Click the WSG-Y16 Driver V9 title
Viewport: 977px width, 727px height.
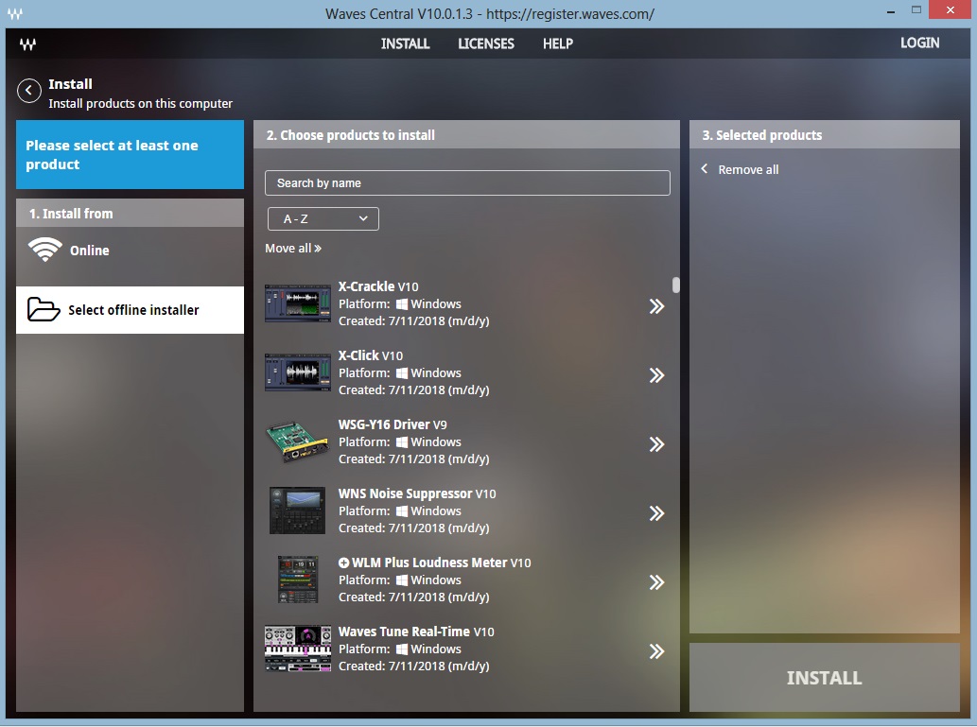[x=393, y=424]
